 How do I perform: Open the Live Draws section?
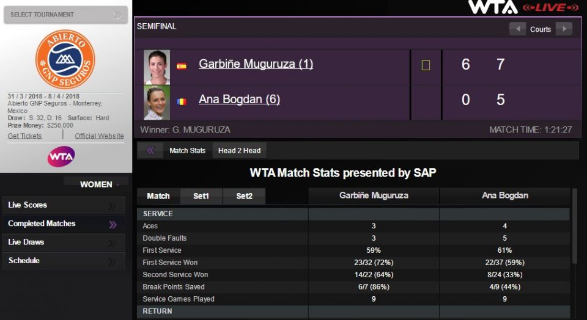point(64,242)
